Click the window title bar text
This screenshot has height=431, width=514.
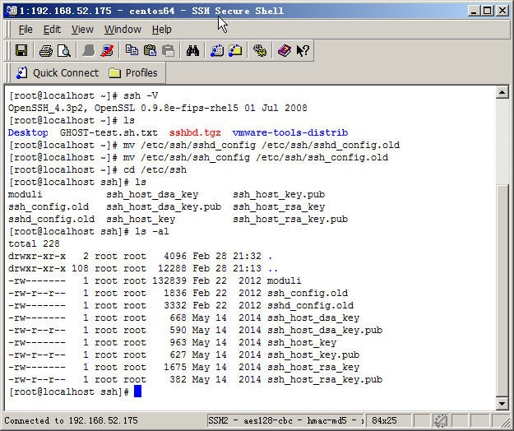pyautogui.click(x=151, y=11)
